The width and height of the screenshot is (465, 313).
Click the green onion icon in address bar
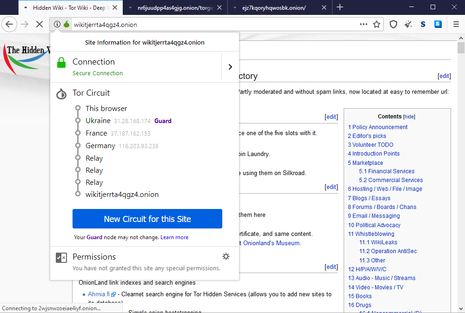tap(66, 24)
